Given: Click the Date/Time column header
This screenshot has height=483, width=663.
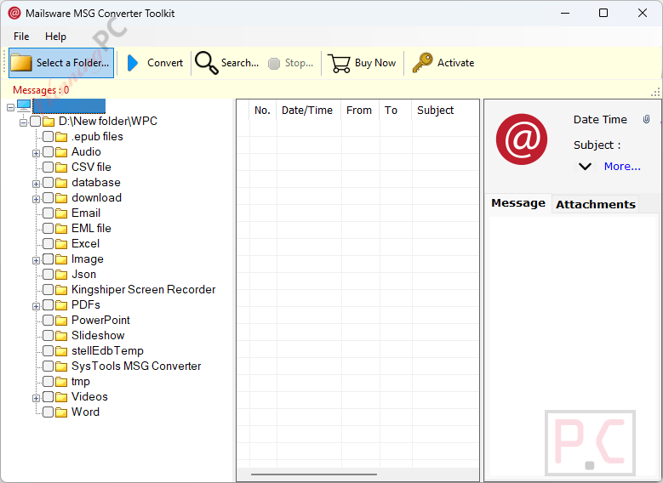Looking at the screenshot, I should coord(307,111).
